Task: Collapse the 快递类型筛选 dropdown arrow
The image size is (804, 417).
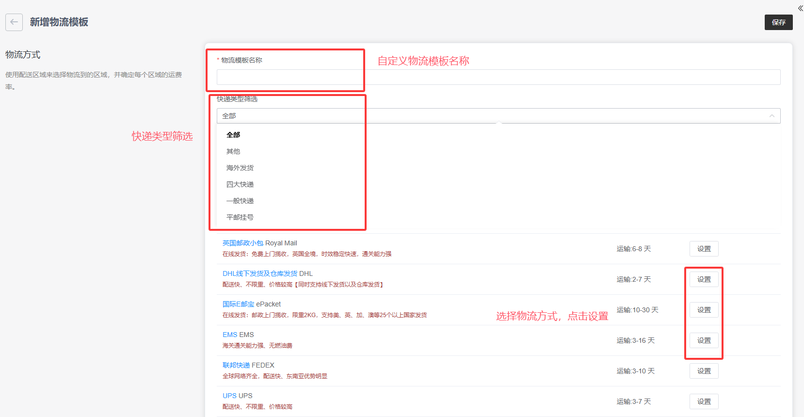Action: 772,116
